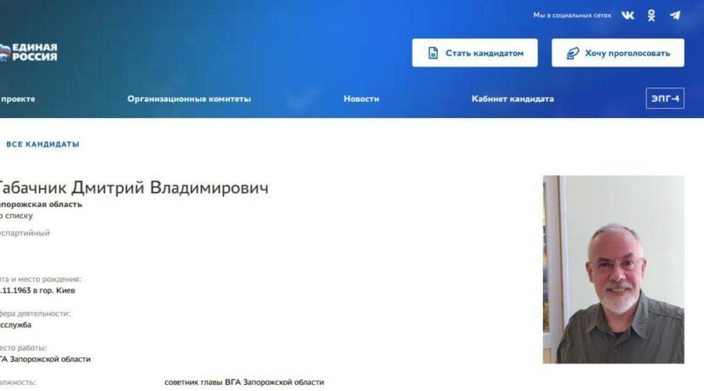Click the candidate's profile photo
The image size is (704, 391).
pyautogui.click(x=613, y=269)
